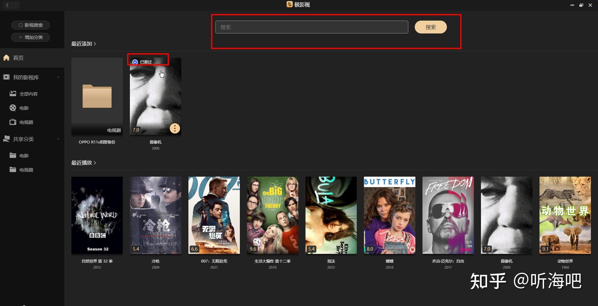Viewport: 598px width, 306px height.
Task: Expand the 最近播放 section link
Action: [x=84, y=163]
